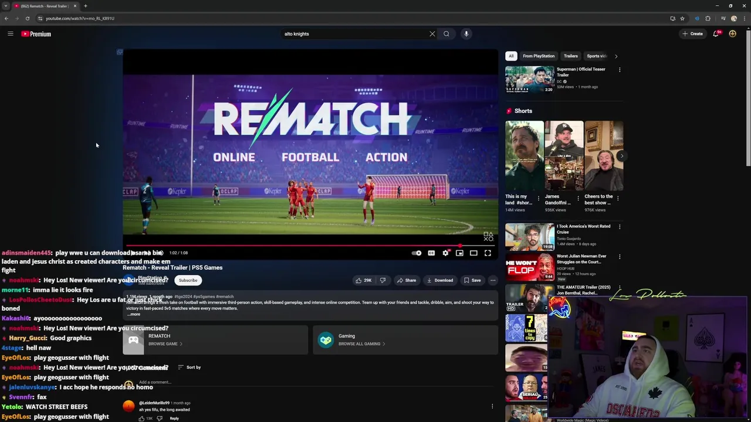751x422 pixels.
Task: Select the 'Sports' chip
Action: click(x=597, y=56)
